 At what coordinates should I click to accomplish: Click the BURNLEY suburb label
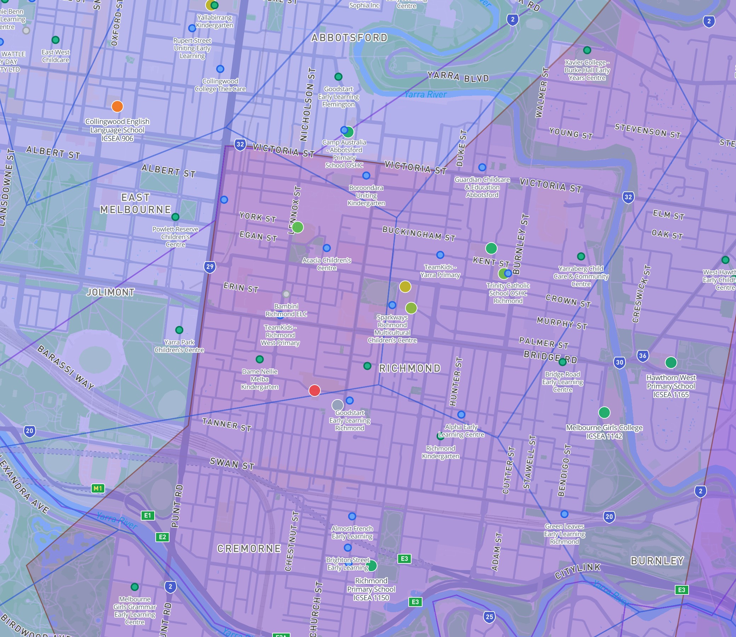pos(657,561)
